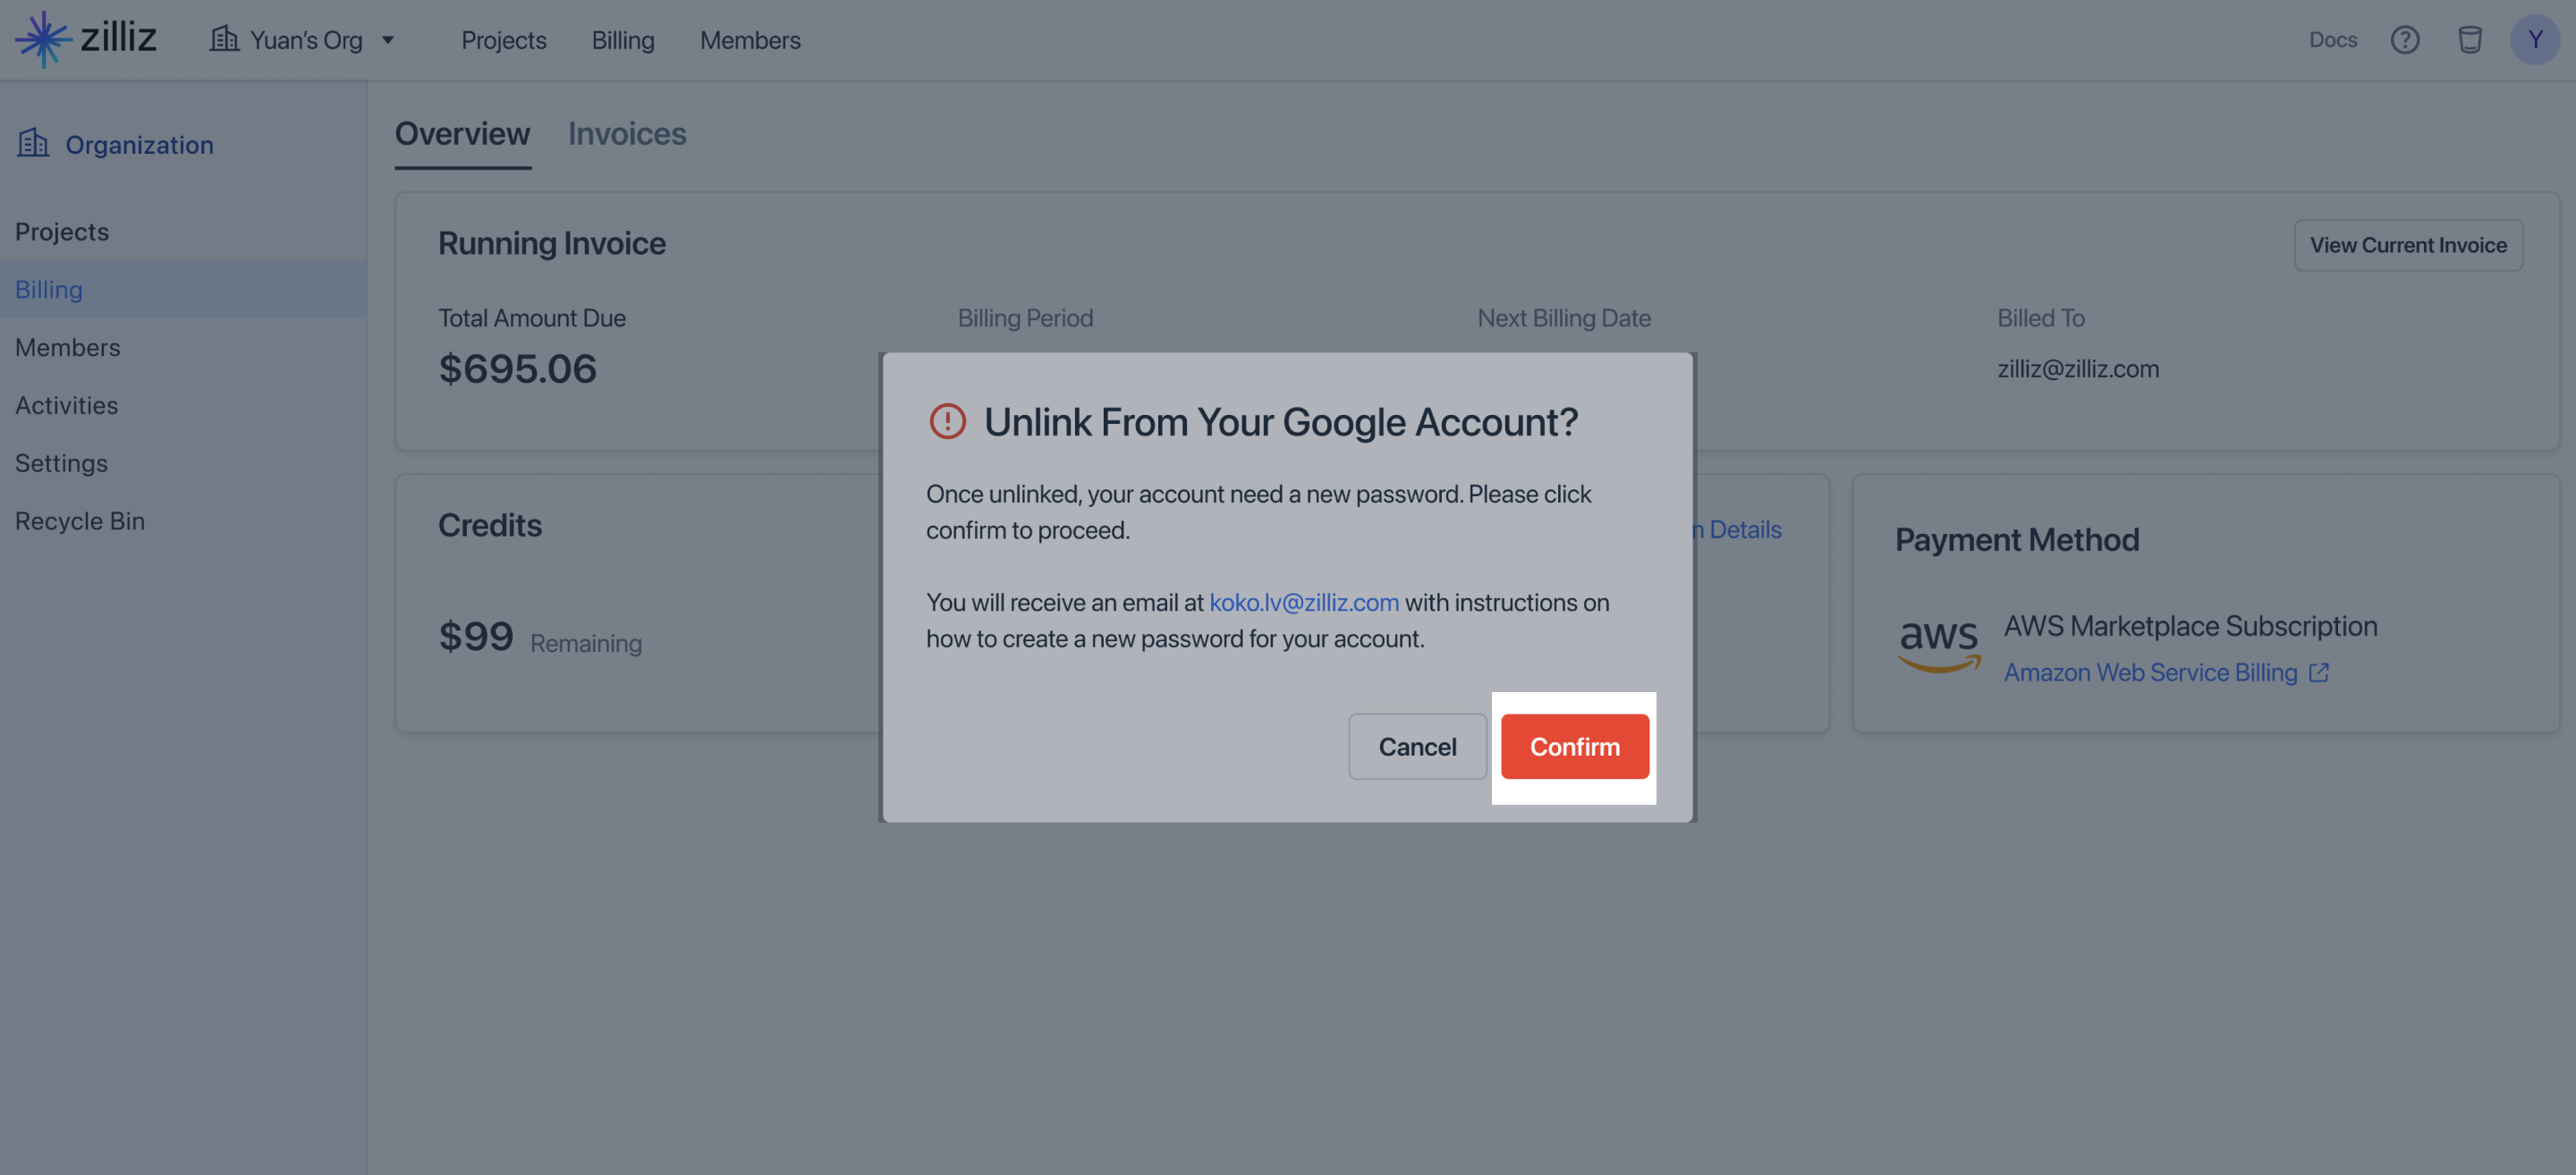The image size is (2576, 1175).
Task: Switch to the Invoices tab
Action: coord(627,133)
